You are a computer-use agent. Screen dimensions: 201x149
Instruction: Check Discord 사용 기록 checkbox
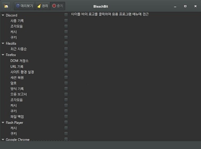pos(66,20)
